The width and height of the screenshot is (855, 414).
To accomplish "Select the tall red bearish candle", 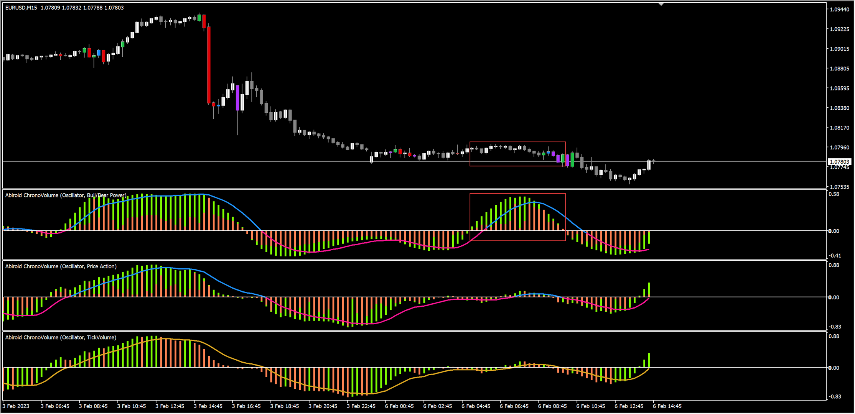I will pos(209,64).
